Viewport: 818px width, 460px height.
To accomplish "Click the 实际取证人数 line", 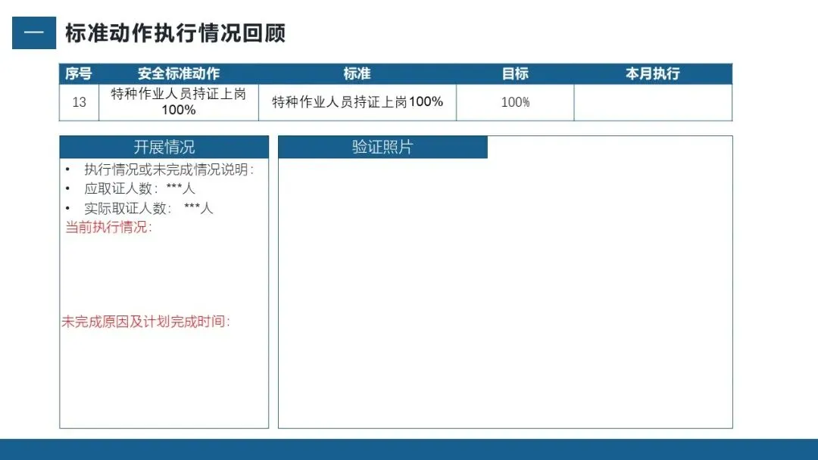I will click(148, 208).
